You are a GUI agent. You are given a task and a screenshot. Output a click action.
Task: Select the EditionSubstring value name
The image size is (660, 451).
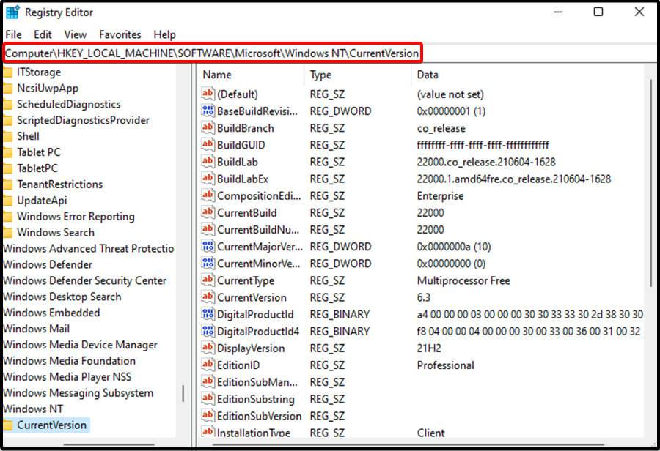pos(256,399)
